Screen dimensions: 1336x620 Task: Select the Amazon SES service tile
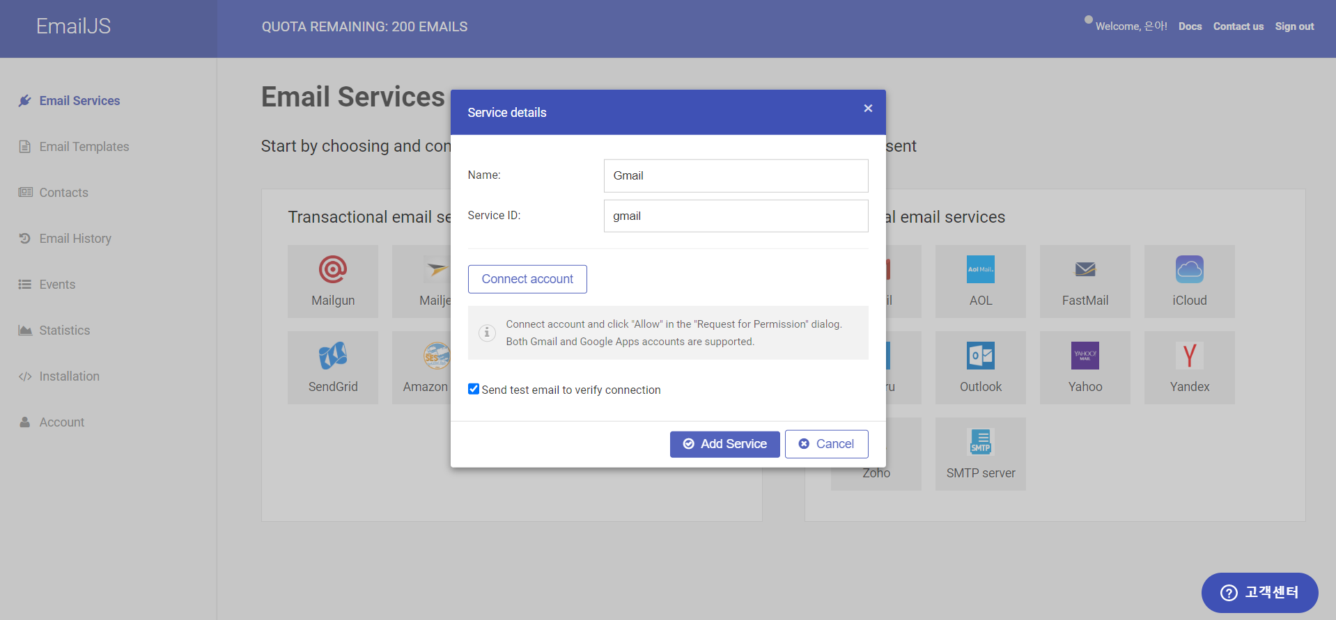421,367
